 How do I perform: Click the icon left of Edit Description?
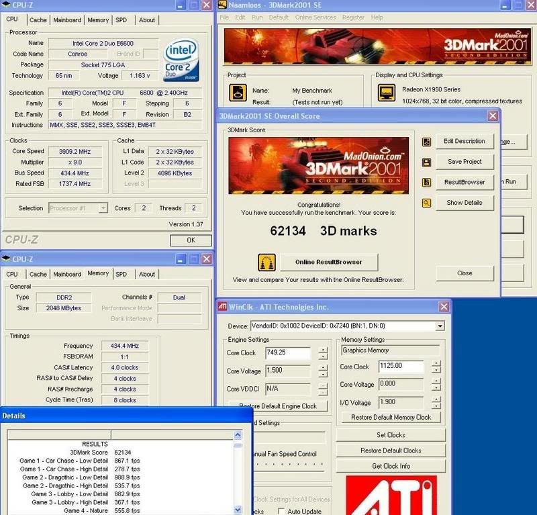[426, 142]
